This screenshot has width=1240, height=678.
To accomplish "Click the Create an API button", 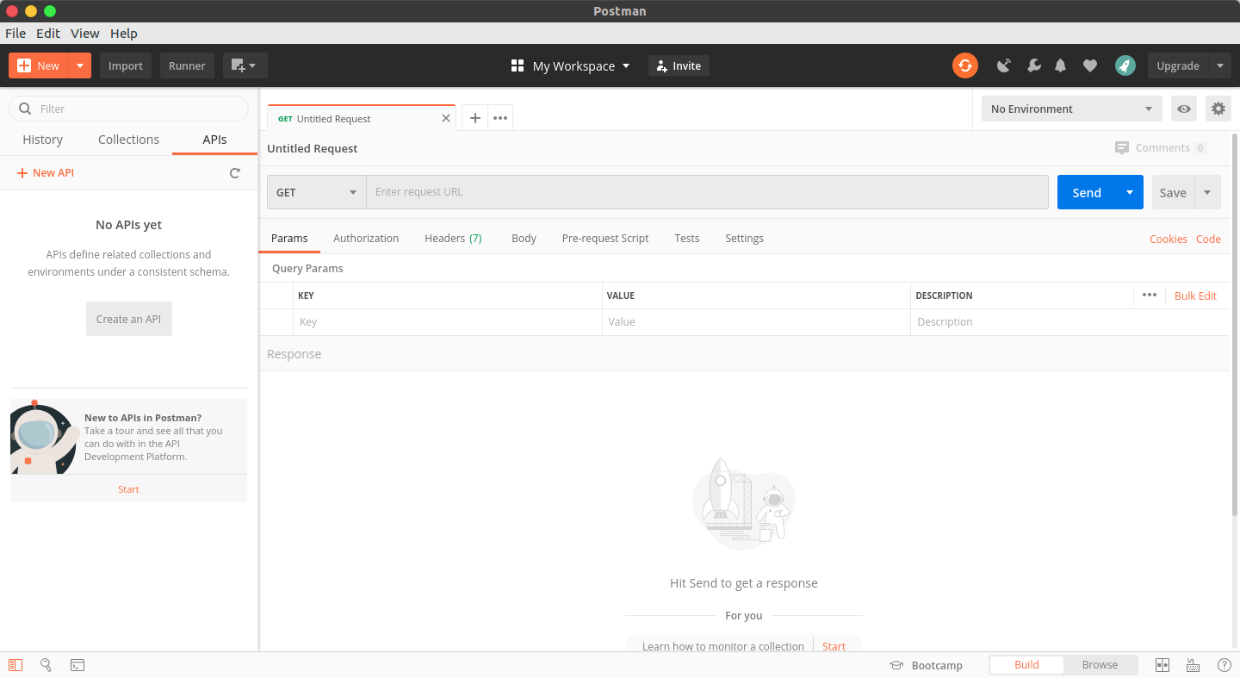I will pos(129,319).
